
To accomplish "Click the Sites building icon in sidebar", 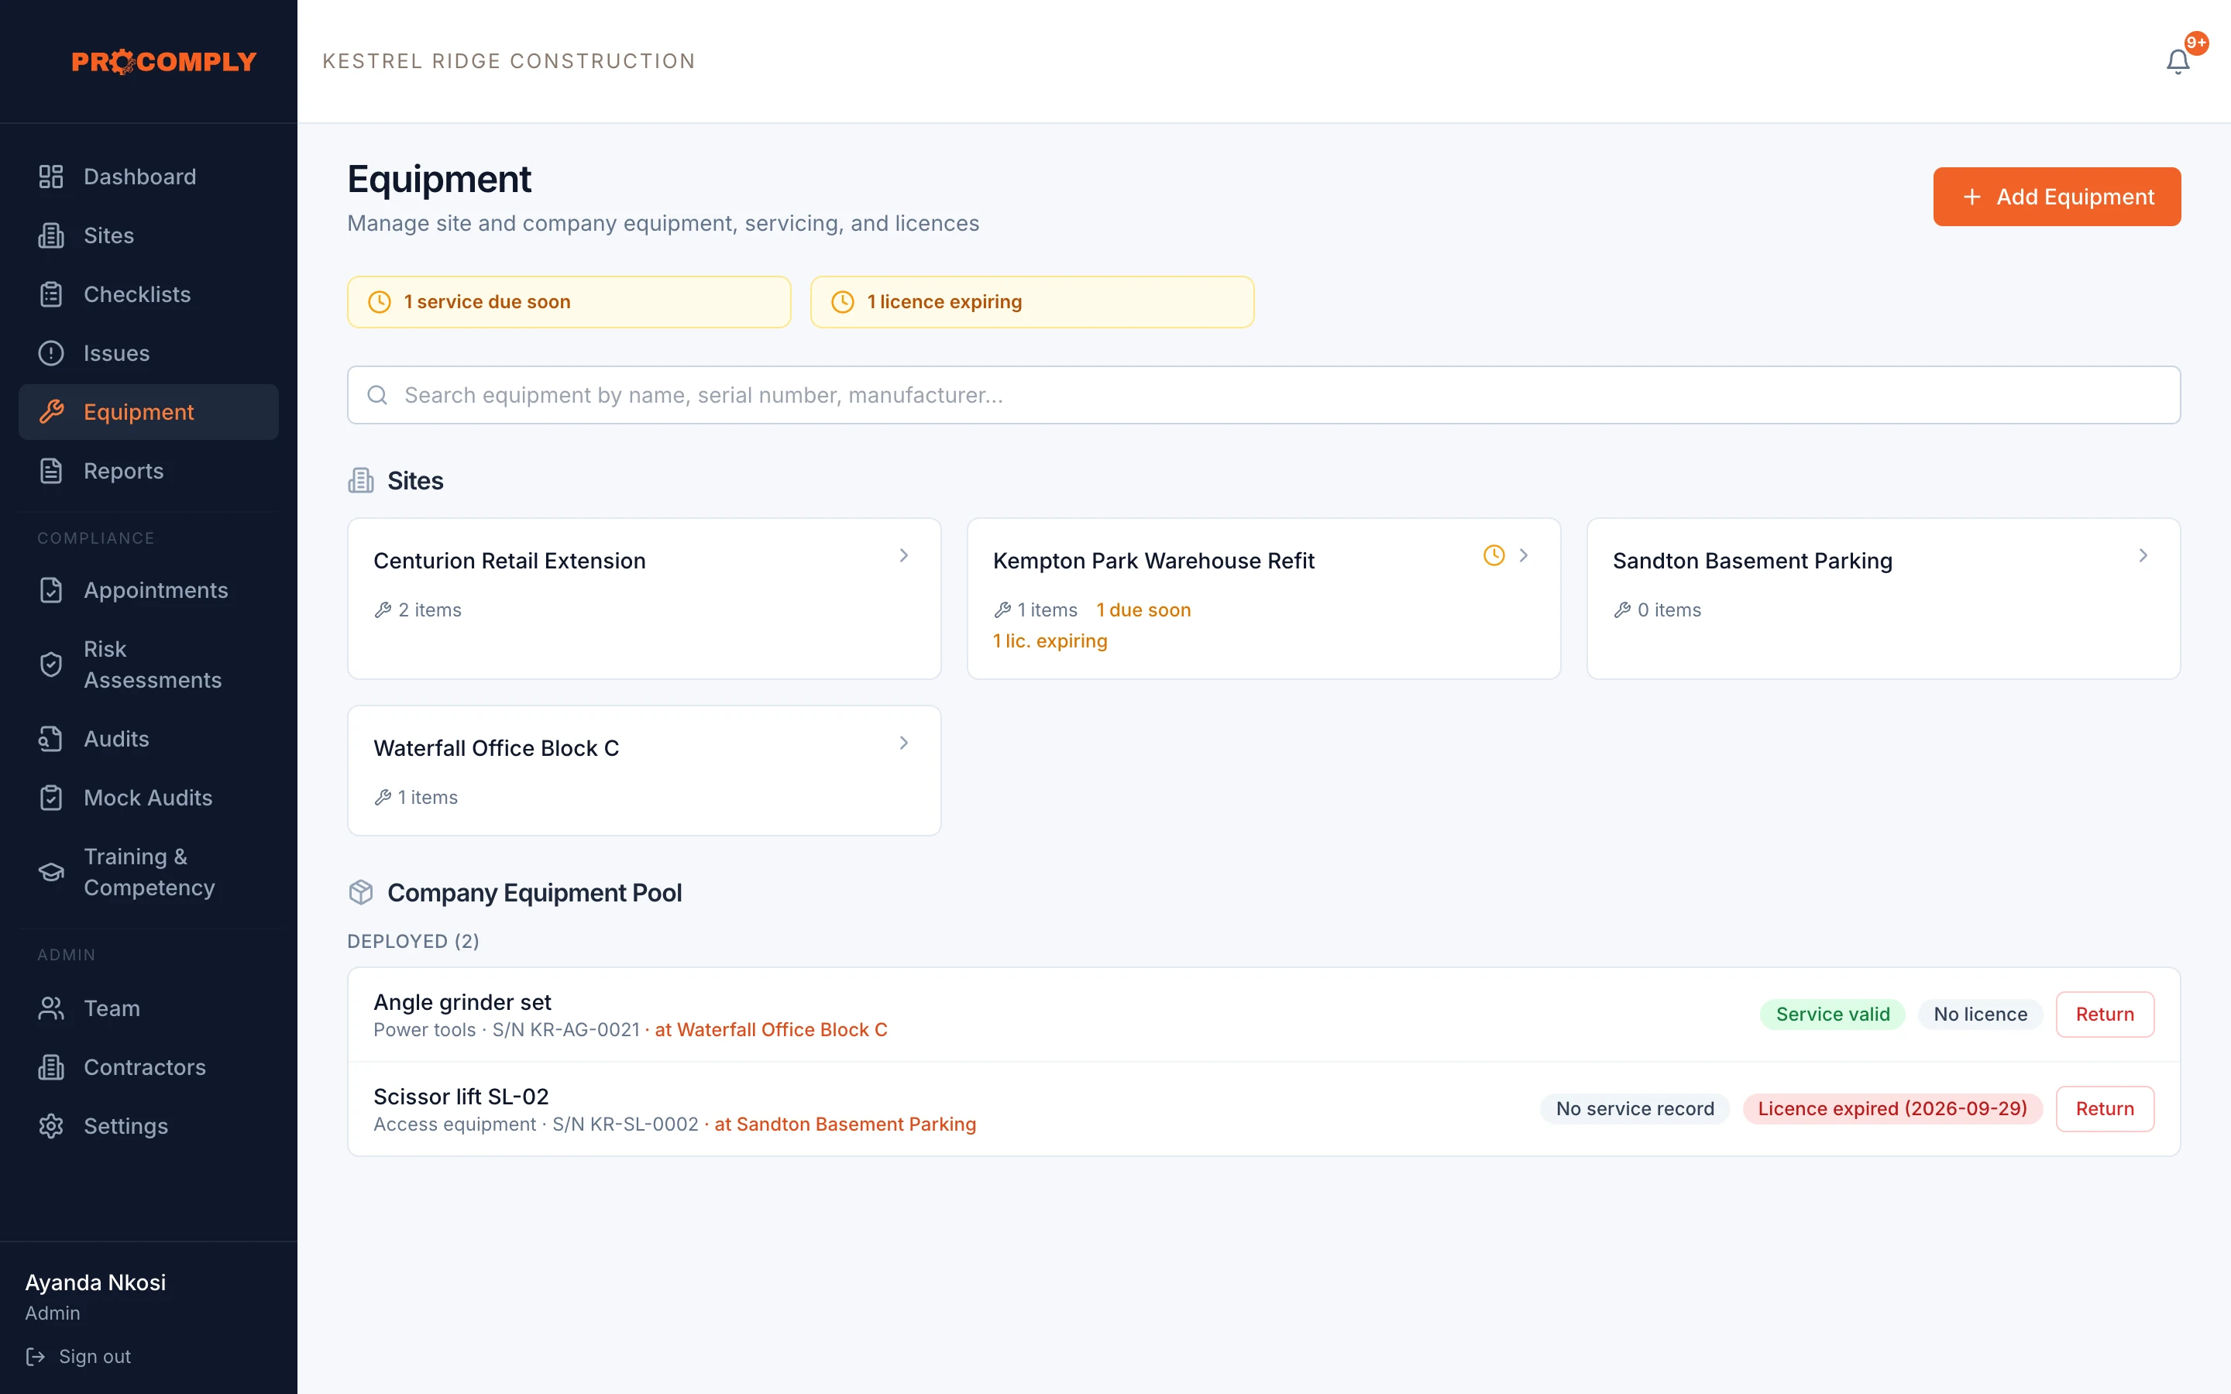I will click(50, 235).
